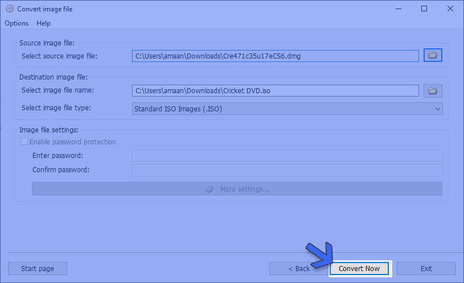
Task: Click the destination image file name field
Action: [x=276, y=91]
